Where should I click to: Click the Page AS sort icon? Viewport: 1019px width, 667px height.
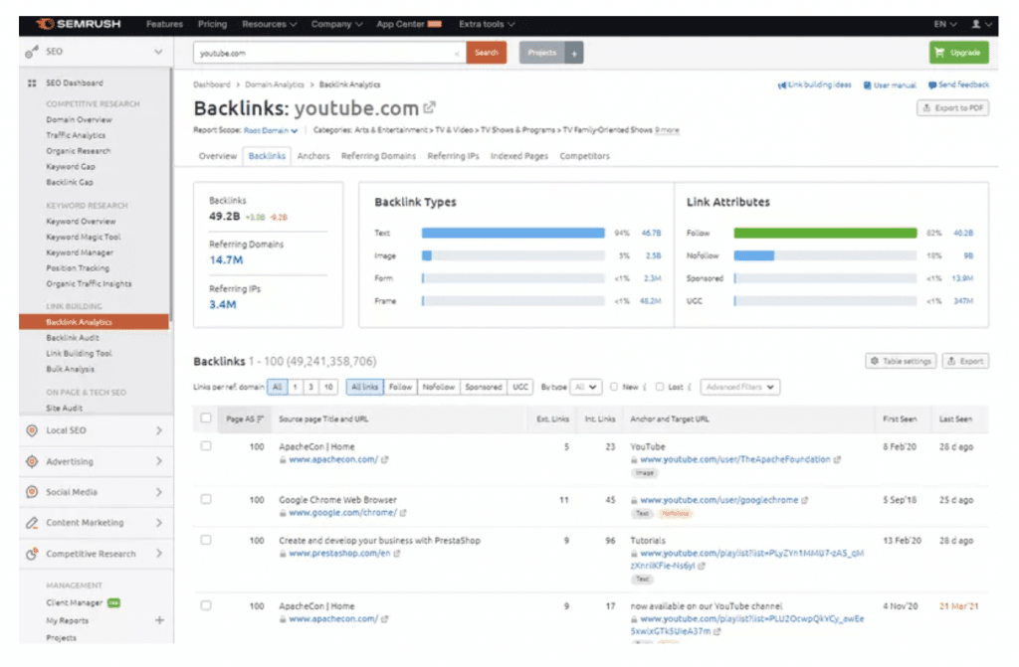coord(260,418)
